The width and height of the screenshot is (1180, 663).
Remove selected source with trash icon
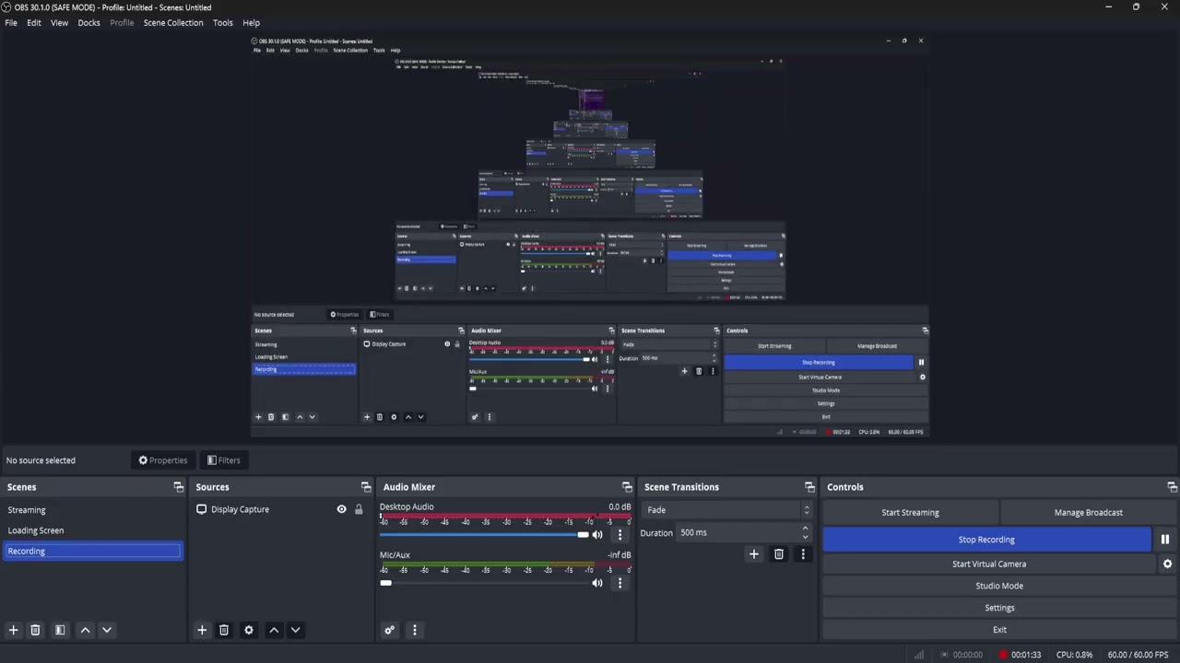[224, 630]
